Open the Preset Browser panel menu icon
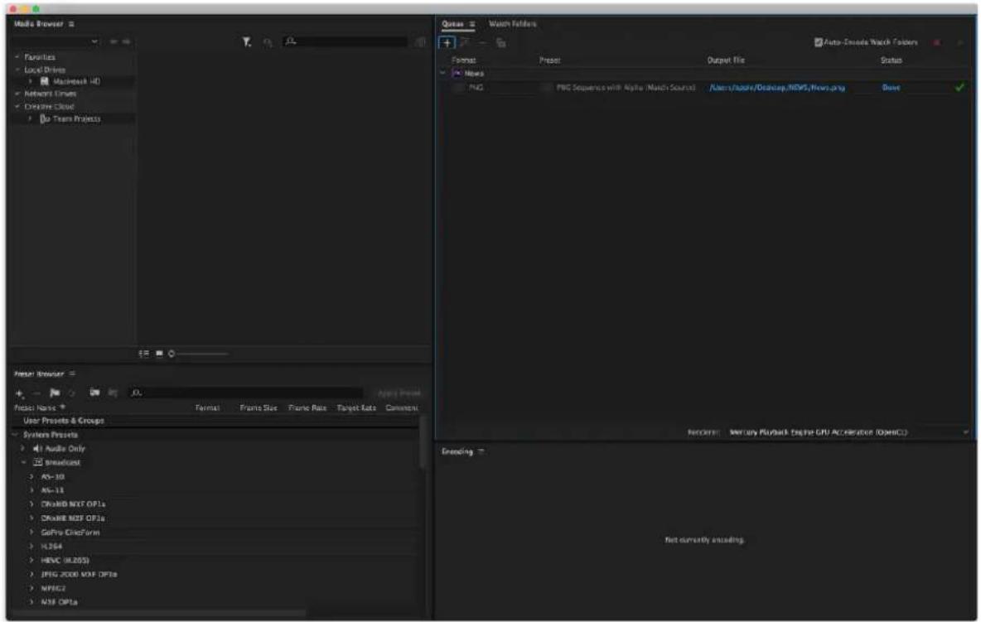 coord(72,374)
